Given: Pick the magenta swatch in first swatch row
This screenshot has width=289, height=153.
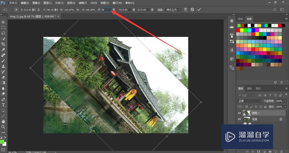Looking at the screenshot, I should tap(257, 30).
